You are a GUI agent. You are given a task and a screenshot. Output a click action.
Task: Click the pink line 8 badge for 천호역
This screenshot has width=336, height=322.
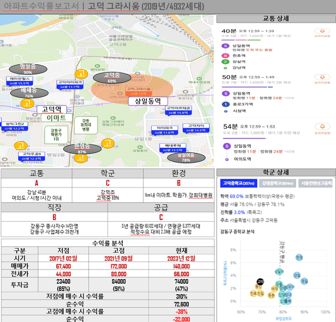225,56
